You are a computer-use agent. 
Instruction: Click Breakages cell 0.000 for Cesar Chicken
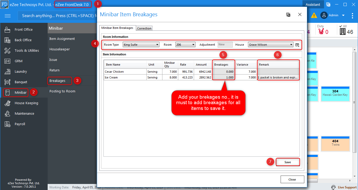[x=223, y=72]
